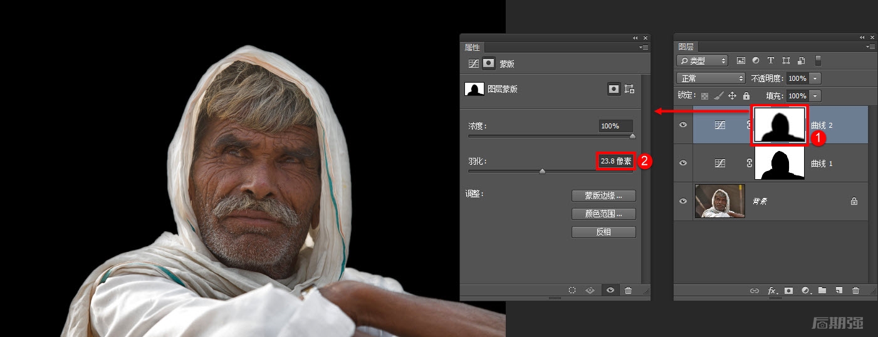Delete layer using Layers panel trash icon
The width and height of the screenshot is (878, 337).
coord(855,291)
